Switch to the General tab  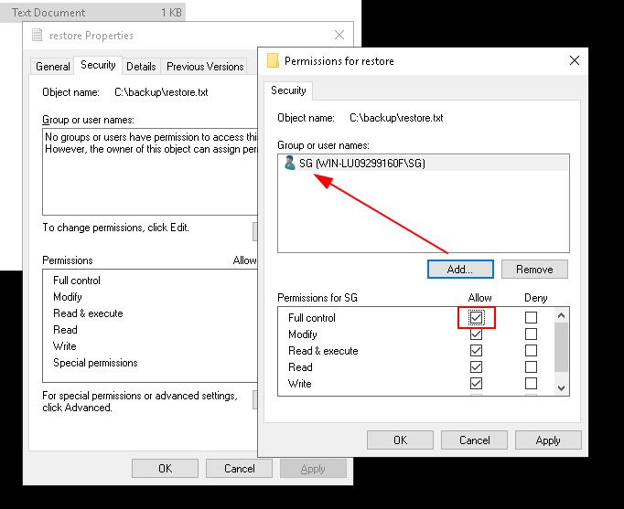(53, 67)
